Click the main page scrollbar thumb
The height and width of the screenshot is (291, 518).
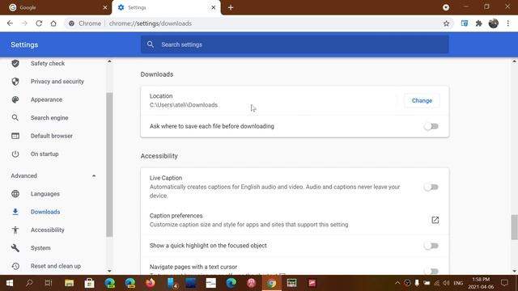(515, 227)
